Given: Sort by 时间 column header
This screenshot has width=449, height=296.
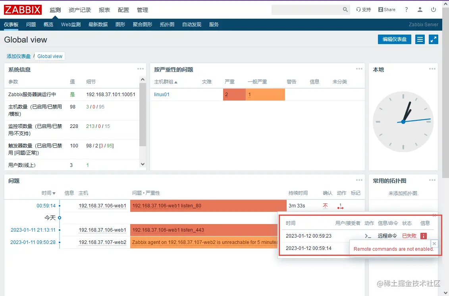Looking at the screenshot, I should 48,193.
